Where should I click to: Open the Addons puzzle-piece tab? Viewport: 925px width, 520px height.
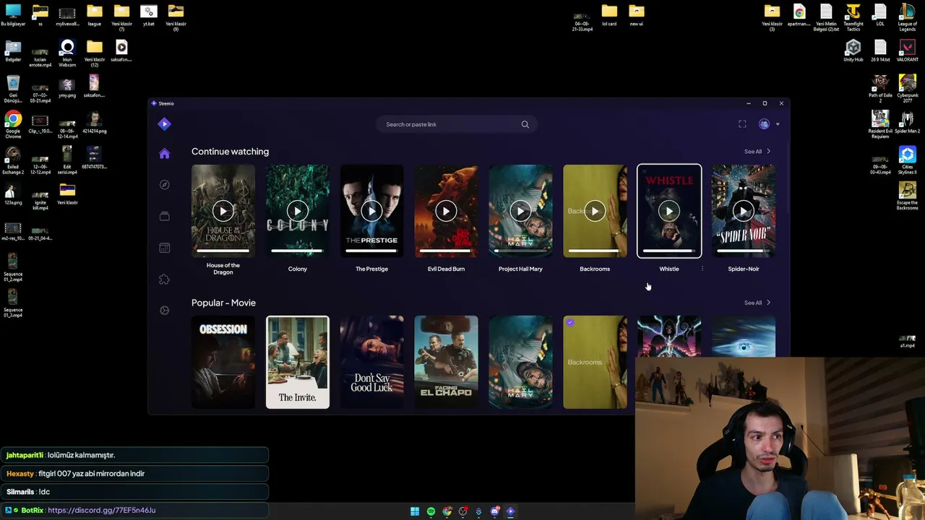[x=164, y=279]
